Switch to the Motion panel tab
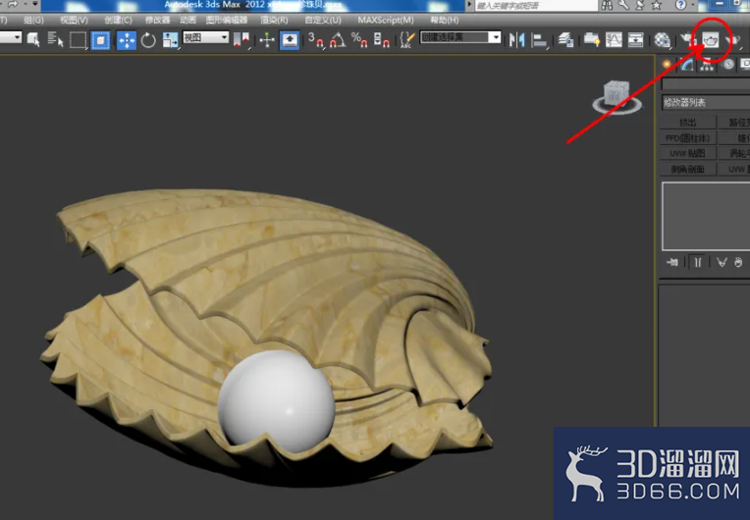750x520 pixels. 728,65
